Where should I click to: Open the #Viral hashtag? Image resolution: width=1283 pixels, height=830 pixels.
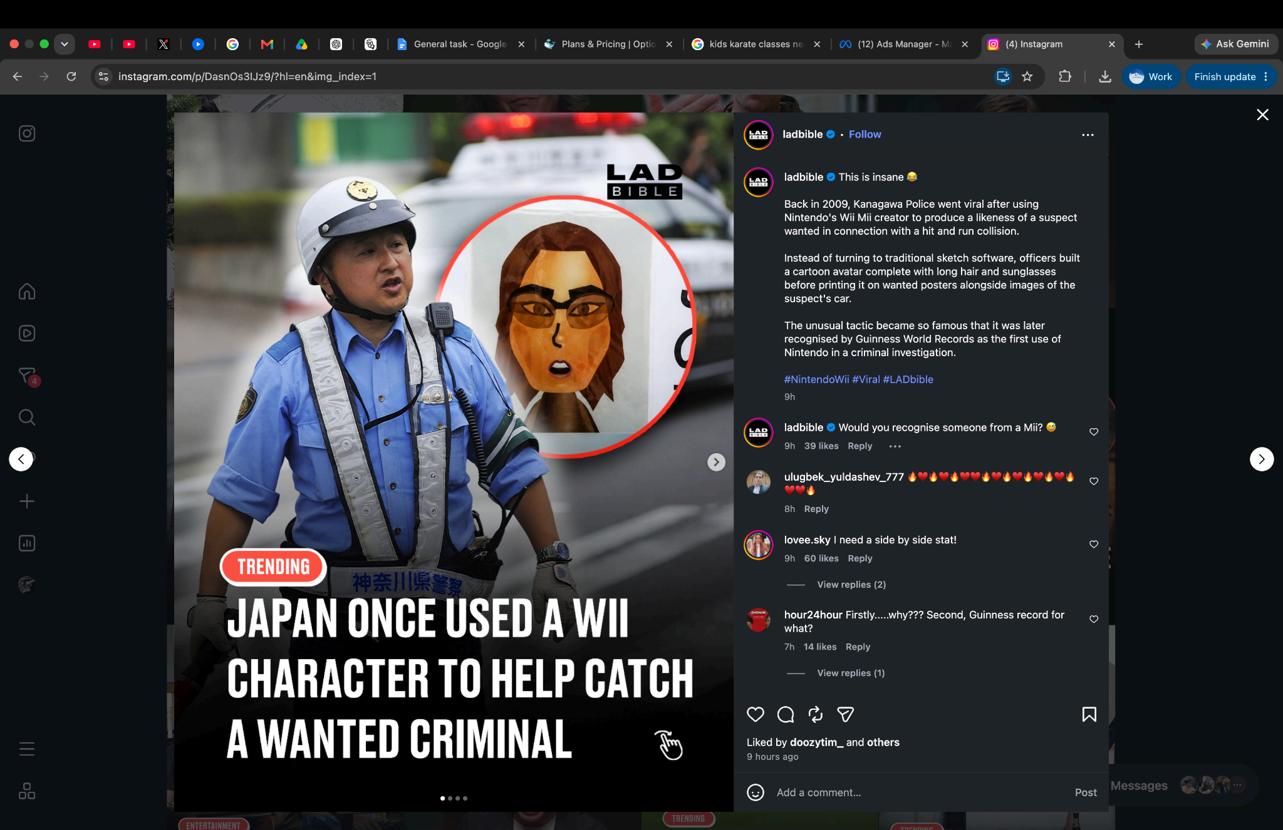coord(866,379)
